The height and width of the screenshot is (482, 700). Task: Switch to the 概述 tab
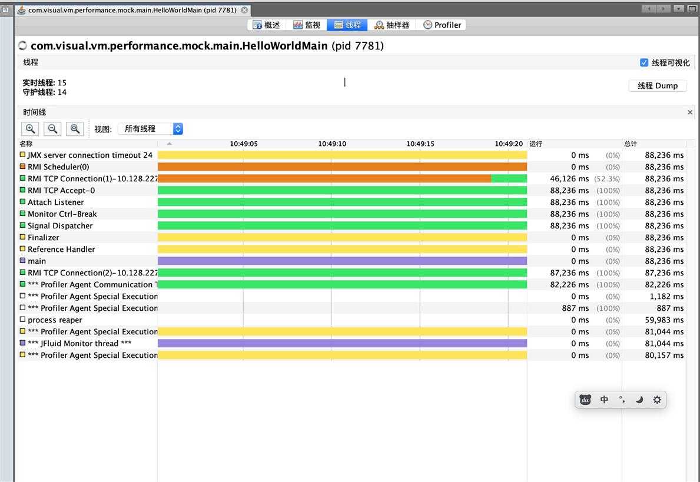[x=267, y=25]
